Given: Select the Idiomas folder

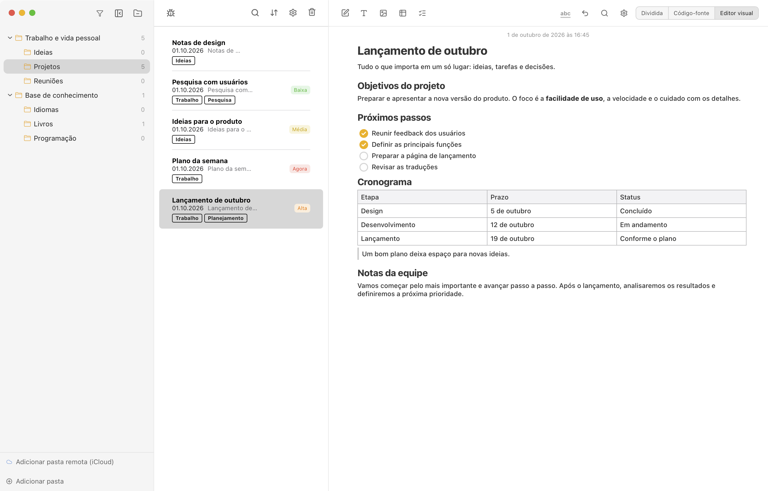Looking at the screenshot, I should coord(77,110).
